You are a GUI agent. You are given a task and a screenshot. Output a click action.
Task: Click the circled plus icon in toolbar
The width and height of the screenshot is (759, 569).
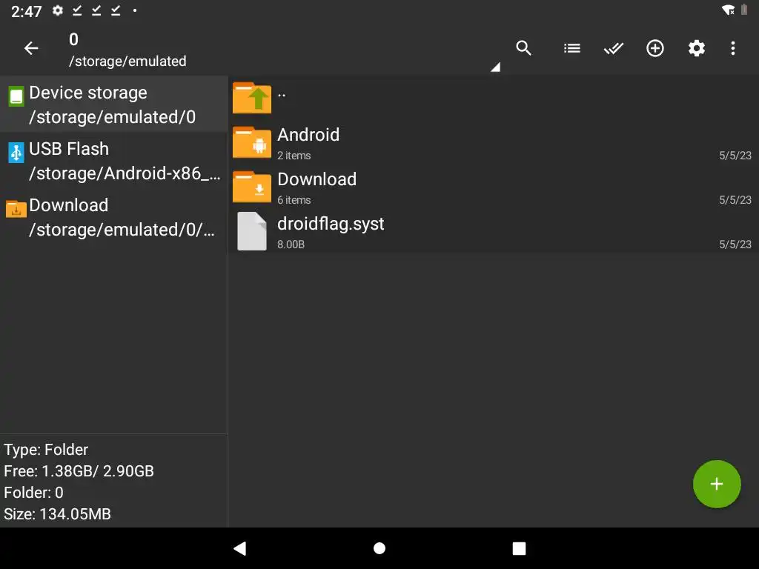655,48
